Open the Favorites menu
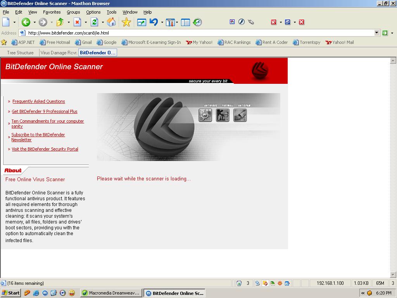The height and width of the screenshot is (298, 397). coord(52,12)
